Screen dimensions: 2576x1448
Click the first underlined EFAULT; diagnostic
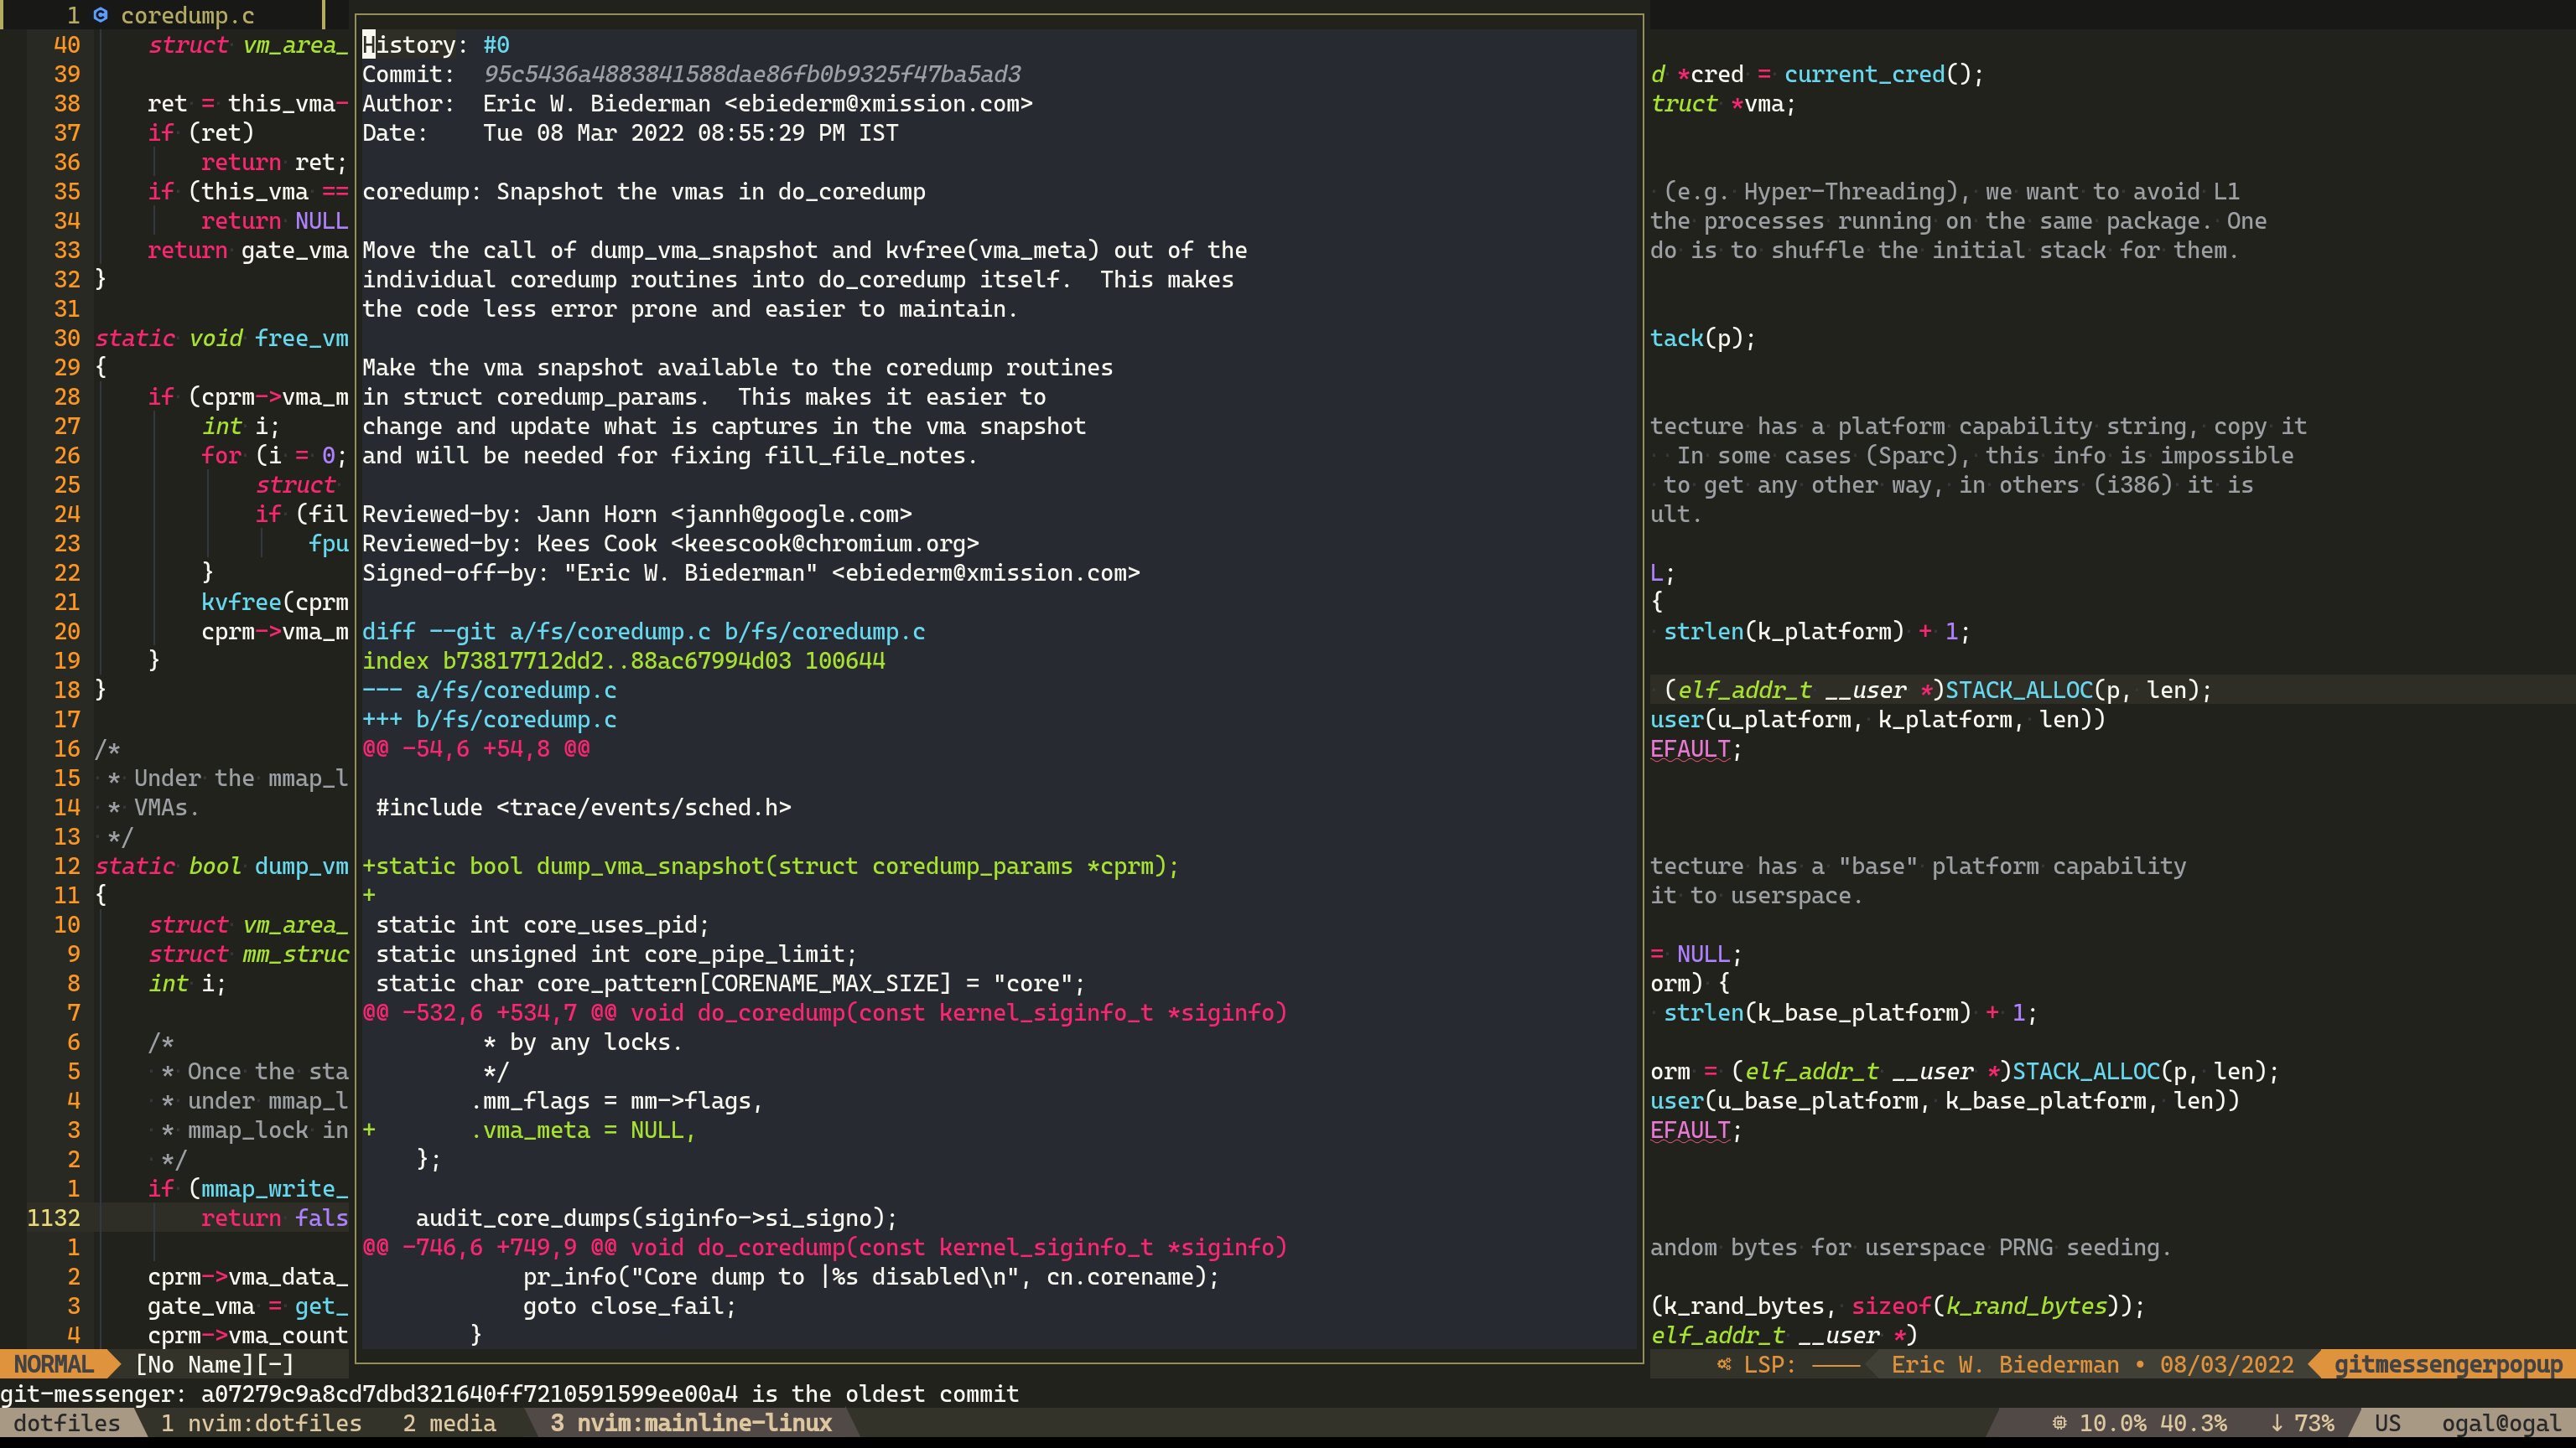click(1696, 748)
